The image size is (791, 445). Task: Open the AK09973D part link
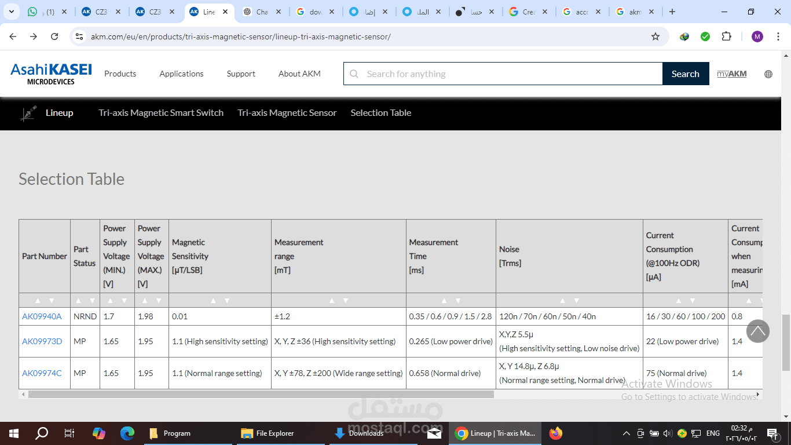click(42, 341)
